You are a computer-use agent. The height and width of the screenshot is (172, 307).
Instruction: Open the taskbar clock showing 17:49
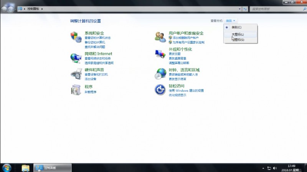click(291, 168)
